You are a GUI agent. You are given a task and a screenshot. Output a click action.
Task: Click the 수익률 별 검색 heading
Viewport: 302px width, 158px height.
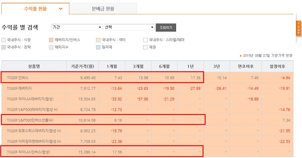point(20,27)
